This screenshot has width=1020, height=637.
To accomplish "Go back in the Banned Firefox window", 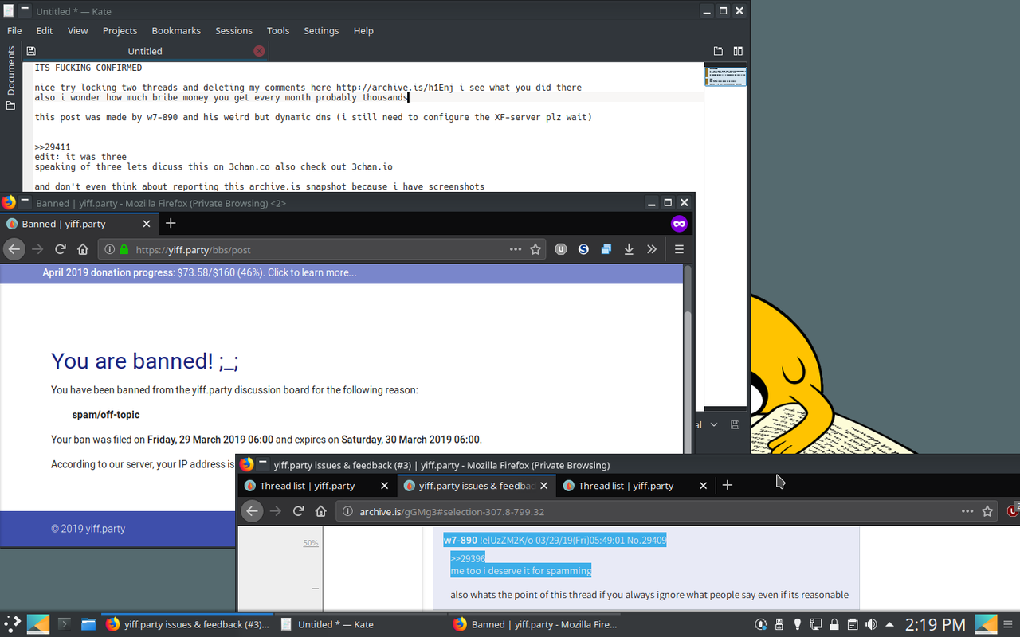I will pyautogui.click(x=14, y=249).
